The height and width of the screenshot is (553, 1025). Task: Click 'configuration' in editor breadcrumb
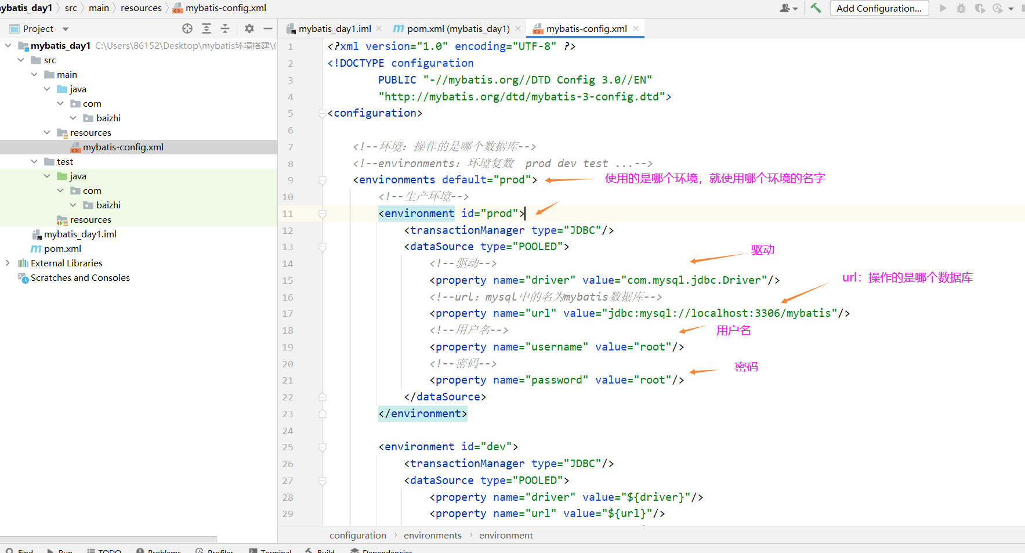point(358,535)
